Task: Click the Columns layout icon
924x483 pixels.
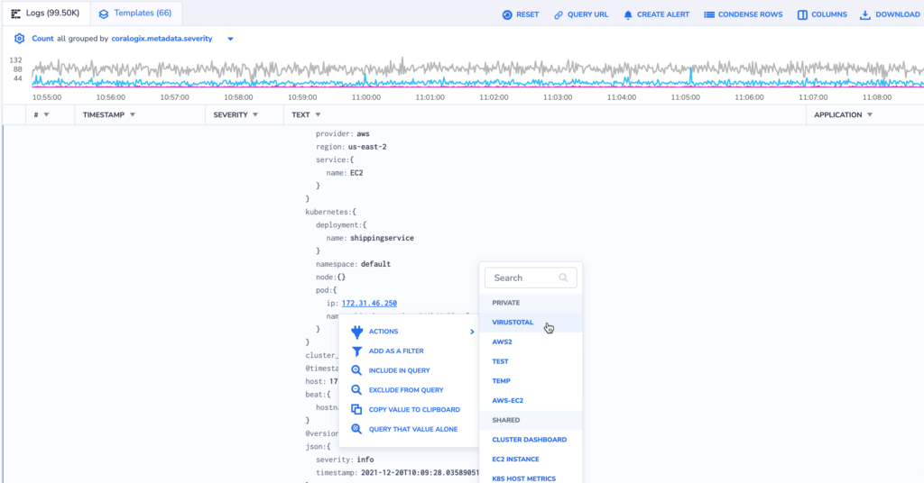Action: pyautogui.click(x=802, y=14)
